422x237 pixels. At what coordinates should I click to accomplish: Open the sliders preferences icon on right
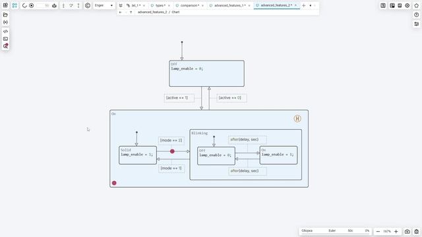click(x=416, y=24)
